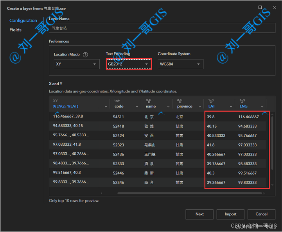
Task: Click the string type icon above province
Action: click(x=180, y=101)
